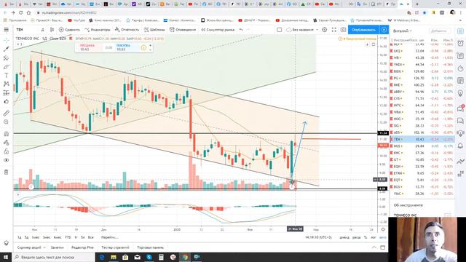Select the NKE row in watchlist
This screenshot has height=262, width=466.
coord(422,85)
